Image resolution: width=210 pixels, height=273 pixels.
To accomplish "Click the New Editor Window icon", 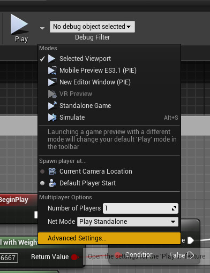I will (x=52, y=82).
